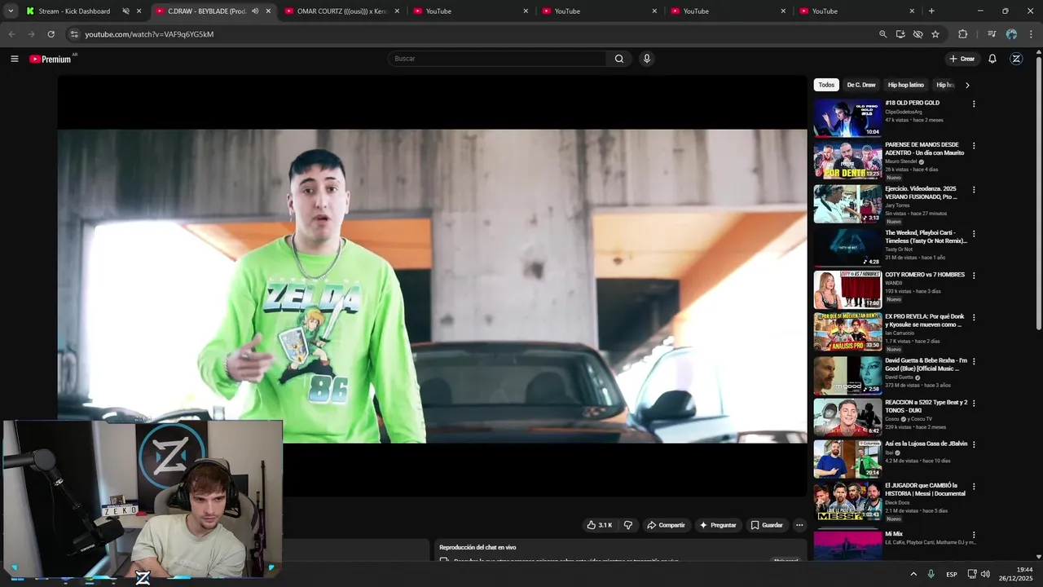
Task: Unmute the Stream - Kick Dashboard tab
Action: coord(125,11)
